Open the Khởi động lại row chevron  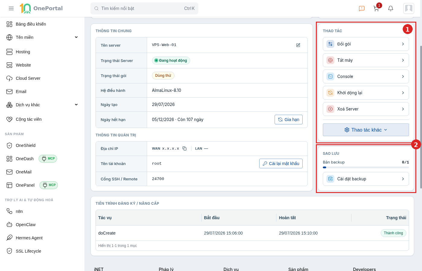pyautogui.click(x=403, y=93)
